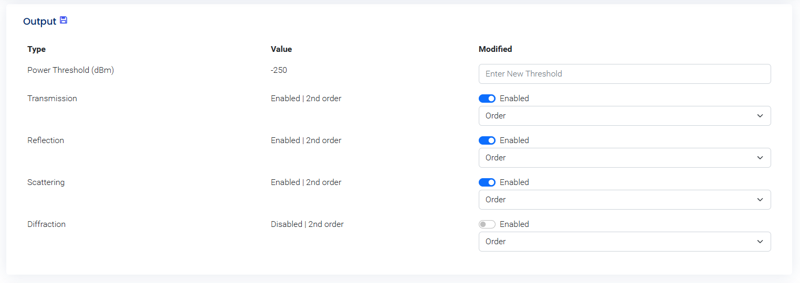Expand the Diffraction Order dropdown
This screenshot has height=283, width=800.
point(624,242)
